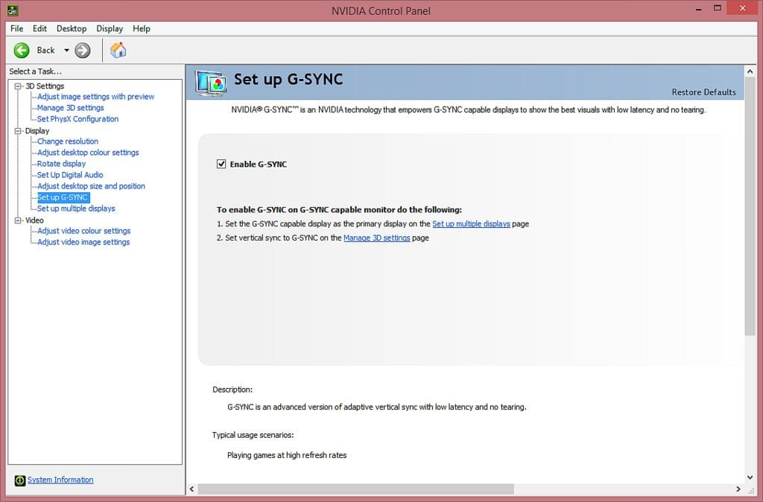The image size is (763, 502).
Task: Click the green Back arrow icon
Action: pyautogui.click(x=22, y=50)
